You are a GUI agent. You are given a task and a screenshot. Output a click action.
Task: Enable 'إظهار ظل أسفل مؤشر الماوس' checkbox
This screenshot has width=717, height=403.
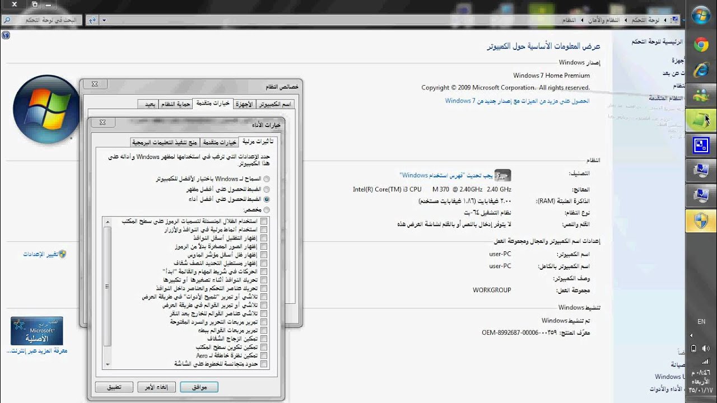click(263, 255)
